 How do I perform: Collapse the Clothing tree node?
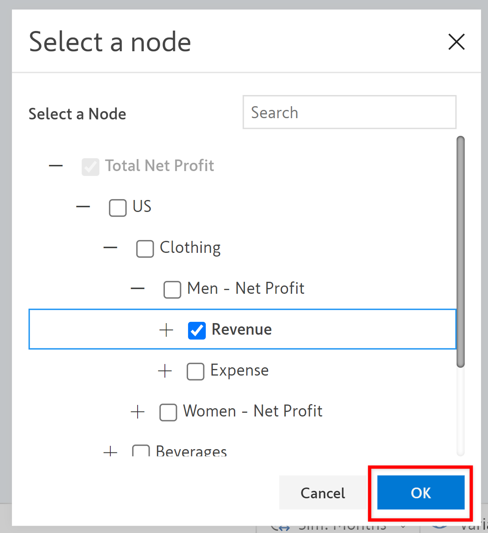coord(110,248)
